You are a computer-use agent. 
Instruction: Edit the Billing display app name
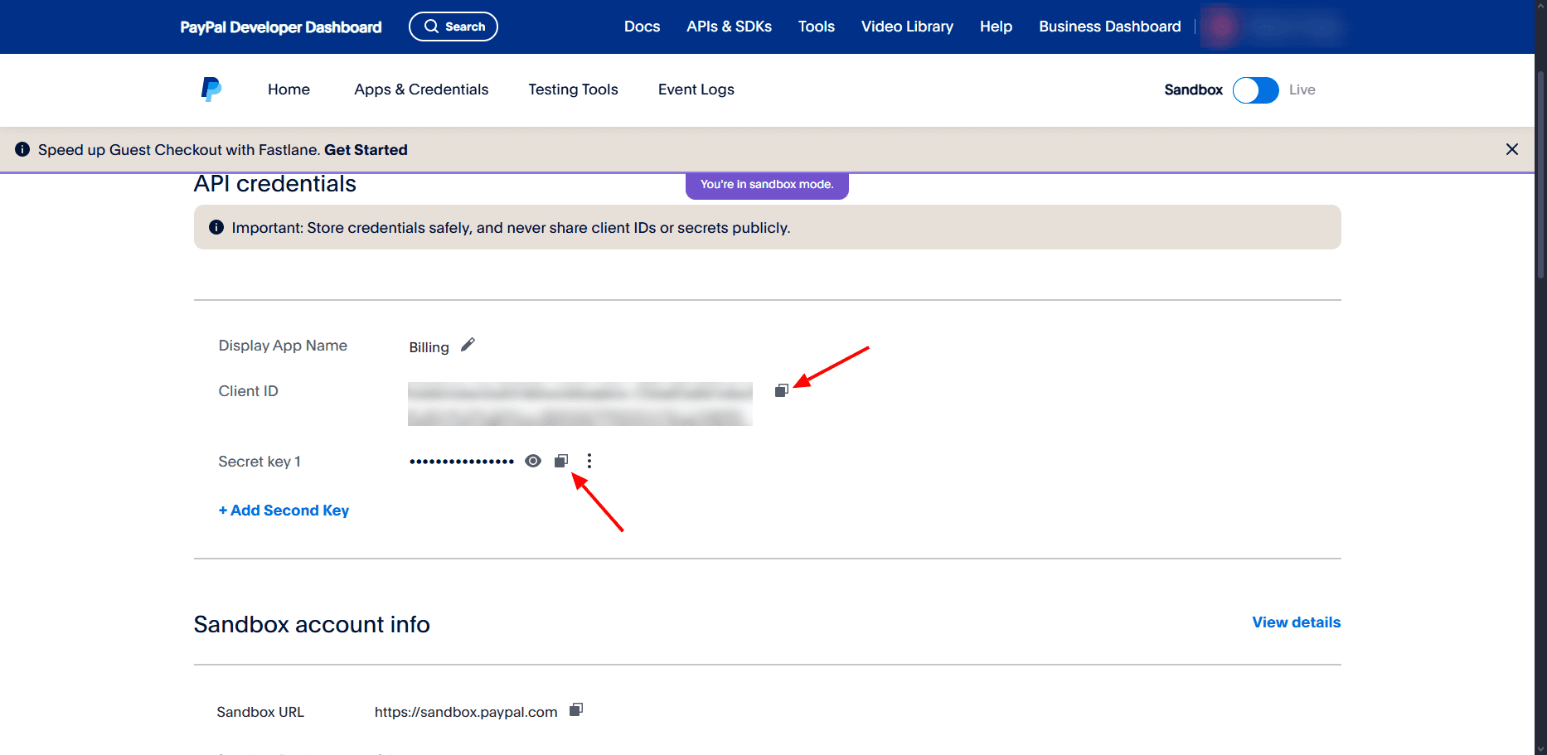(x=467, y=344)
